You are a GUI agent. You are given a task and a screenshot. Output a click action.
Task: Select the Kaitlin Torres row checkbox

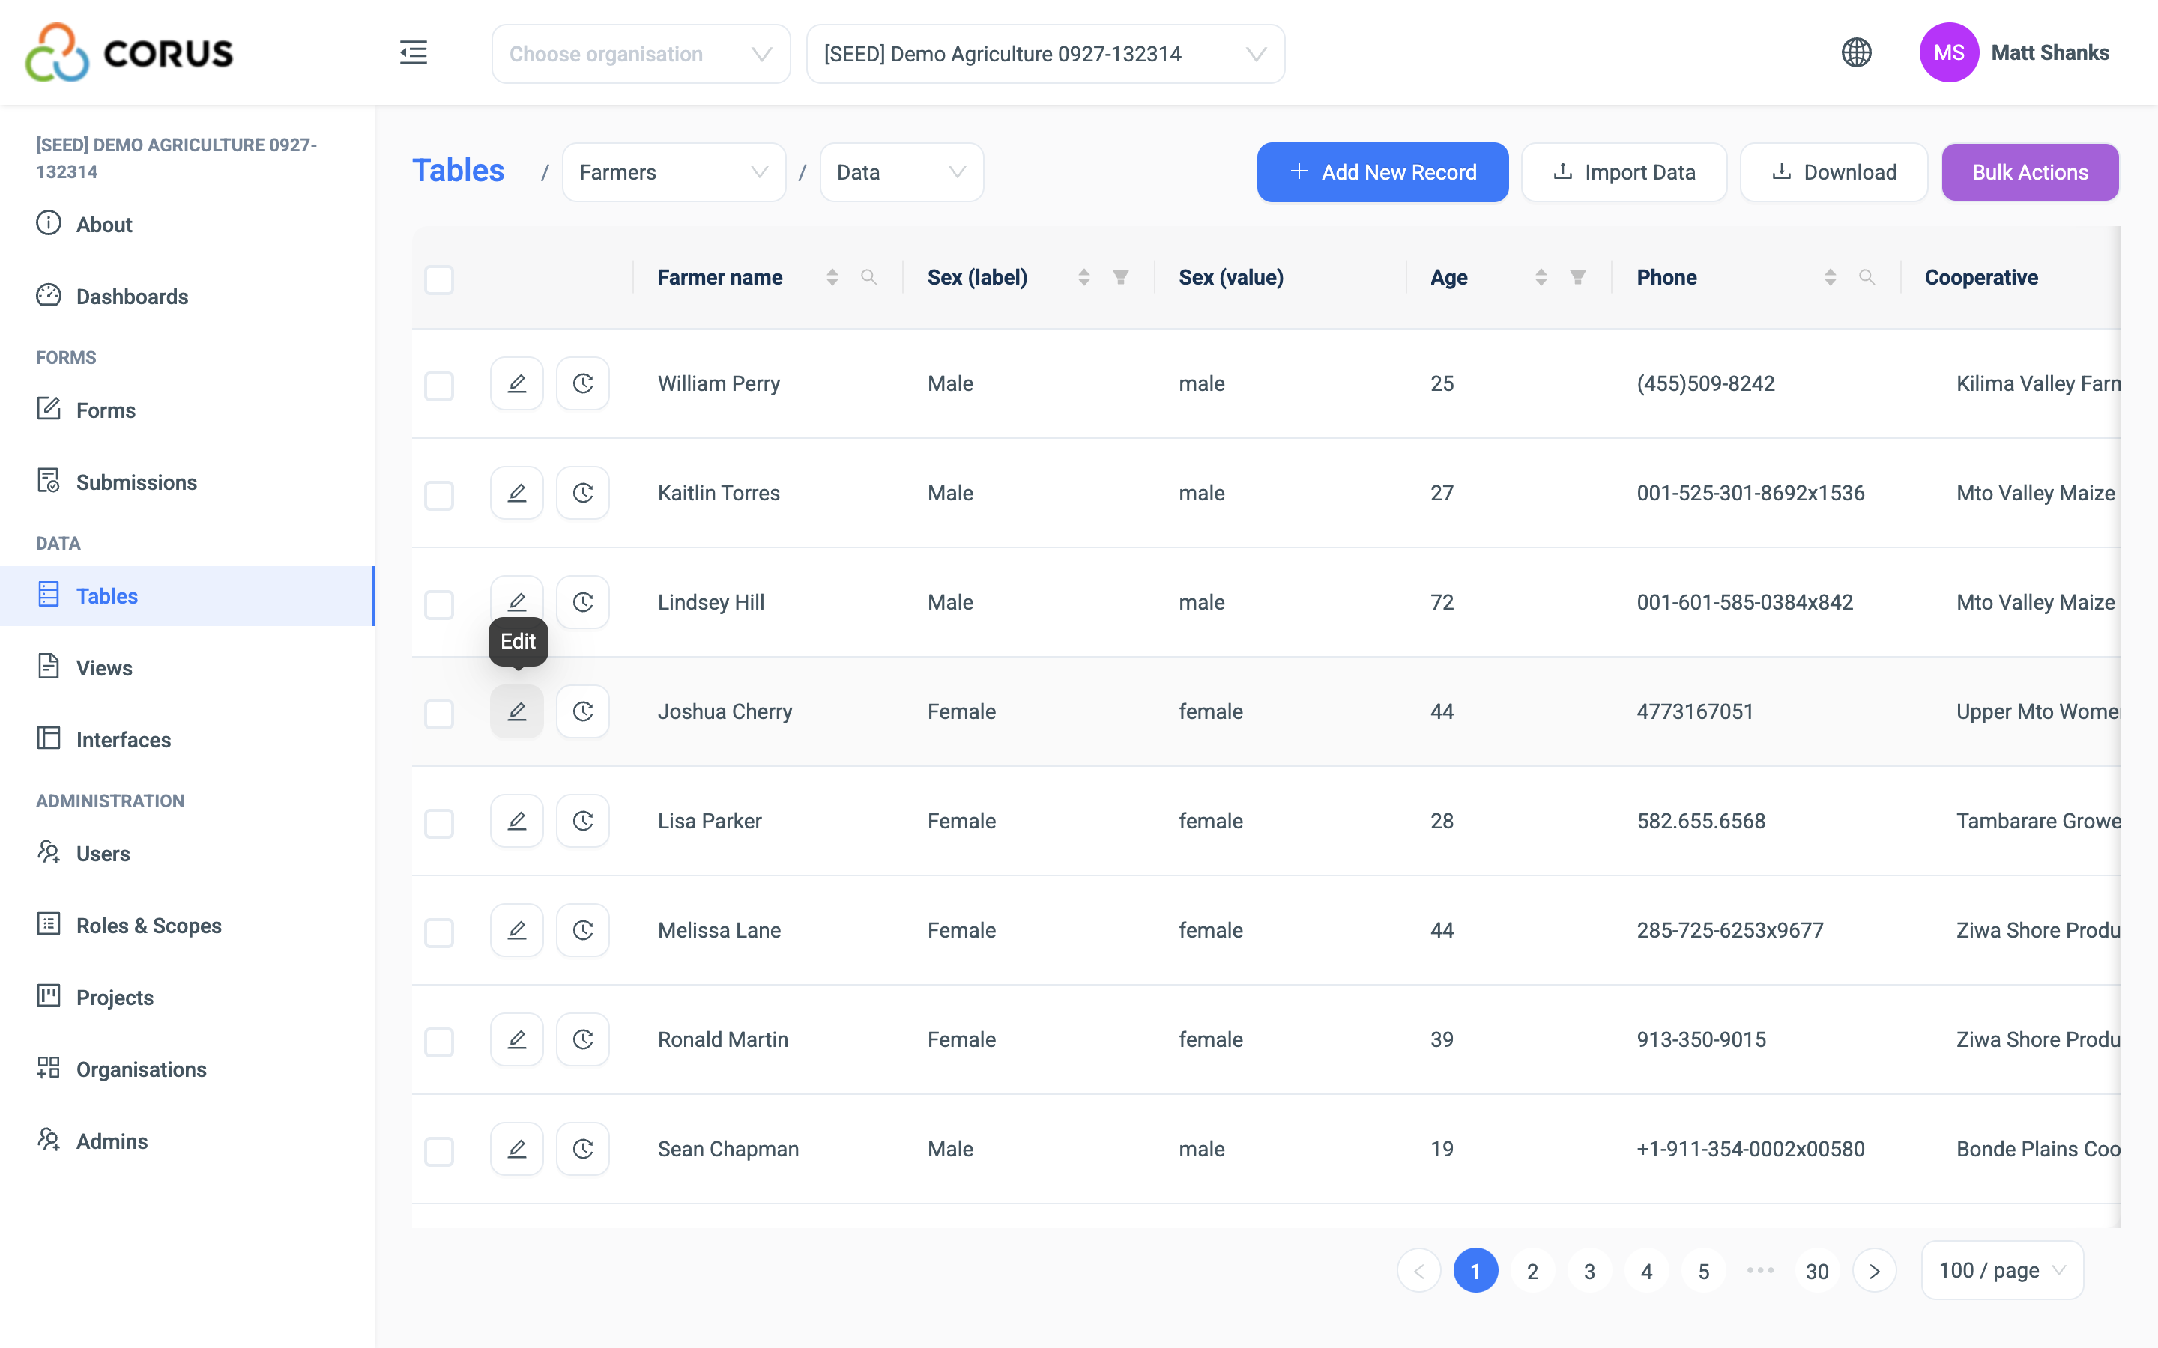439,495
